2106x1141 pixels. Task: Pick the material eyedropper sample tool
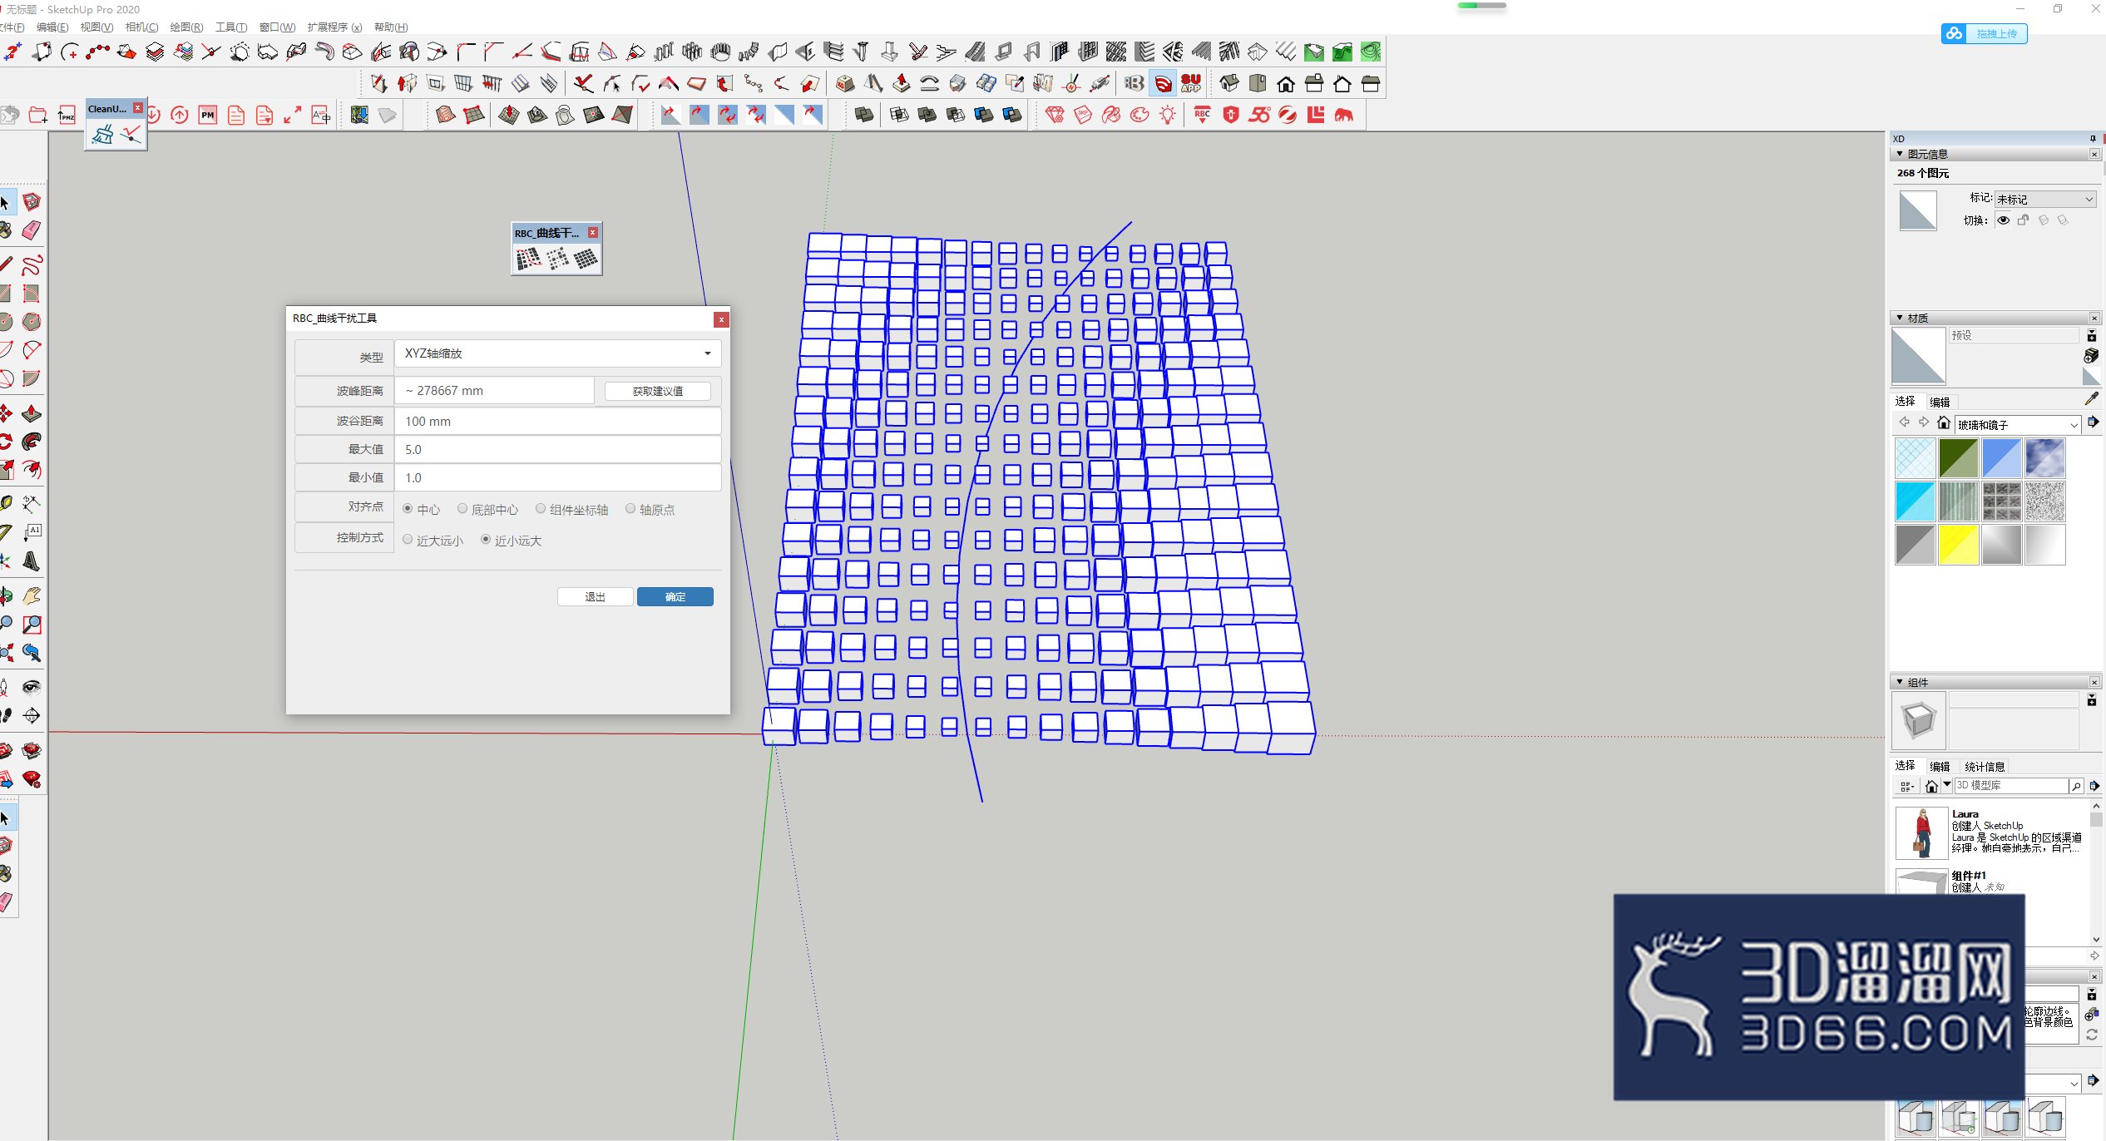tap(2092, 400)
